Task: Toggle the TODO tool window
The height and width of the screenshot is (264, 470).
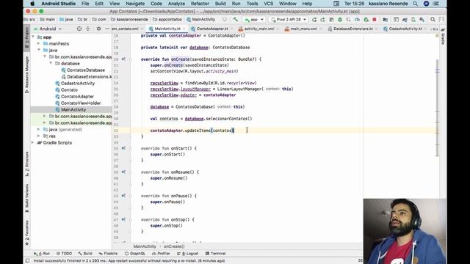Action: 64,253
